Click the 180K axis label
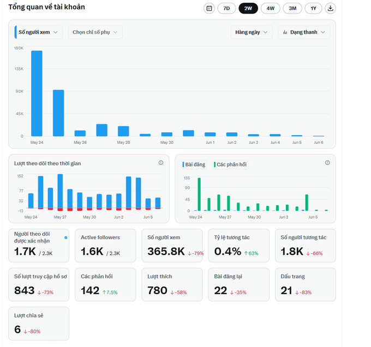This screenshot has height=347, width=371. 19,48
